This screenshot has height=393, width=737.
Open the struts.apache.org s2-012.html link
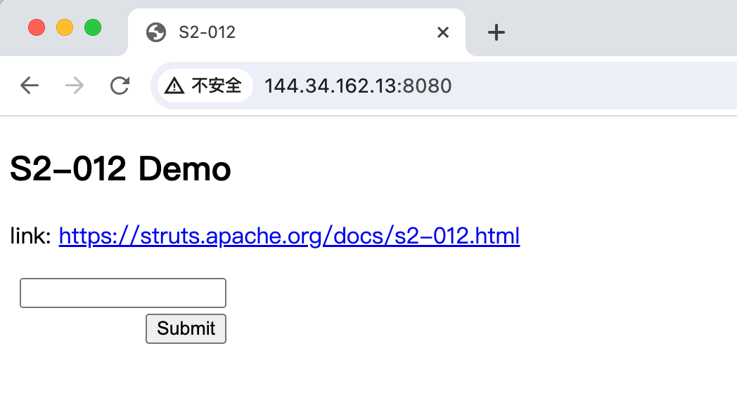click(289, 237)
